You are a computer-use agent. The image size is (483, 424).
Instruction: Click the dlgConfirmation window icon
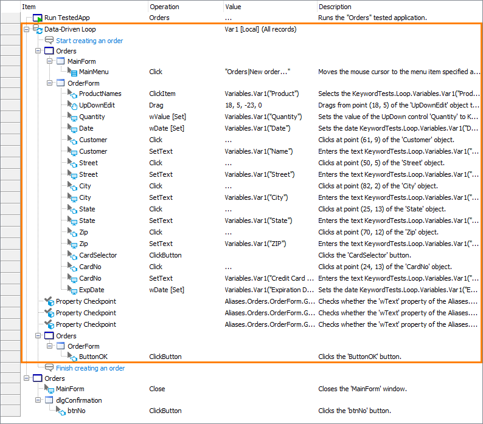[x=49, y=400]
